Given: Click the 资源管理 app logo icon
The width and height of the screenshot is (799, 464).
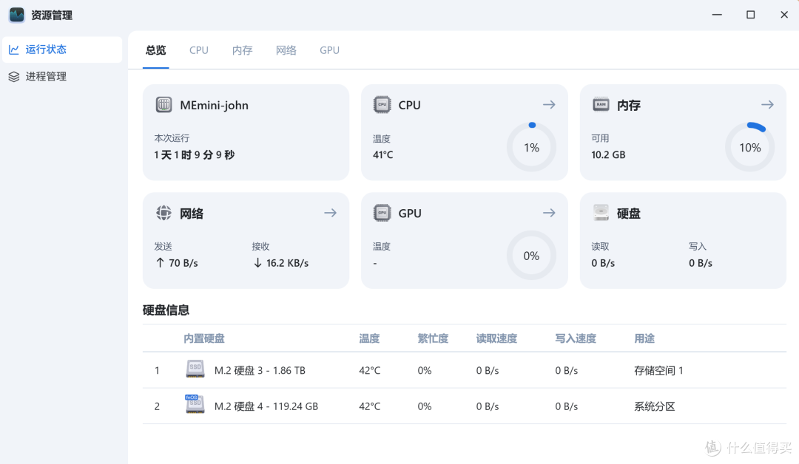Looking at the screenshot, I should (x=17, y=15).
